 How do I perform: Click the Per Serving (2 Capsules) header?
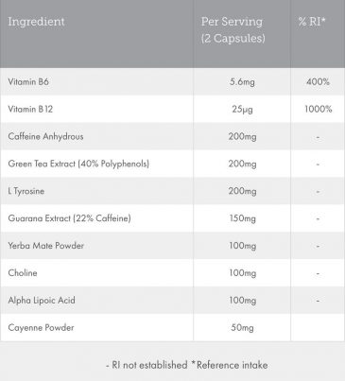point(233,30)
